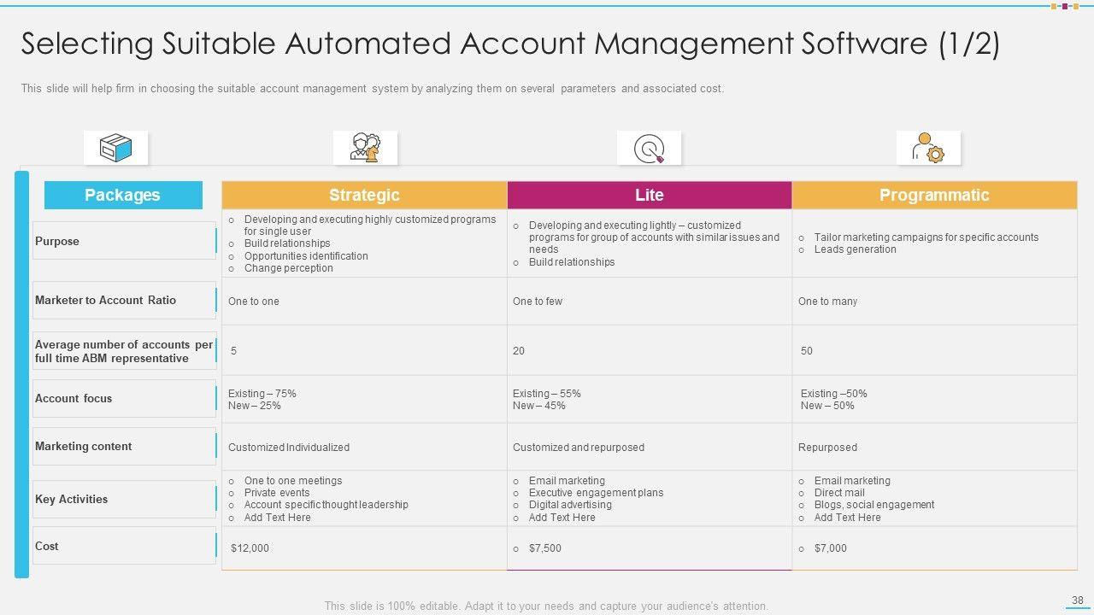Click the blue Packages header
The width and height of the screenshot is (1094, 615).
123,195
